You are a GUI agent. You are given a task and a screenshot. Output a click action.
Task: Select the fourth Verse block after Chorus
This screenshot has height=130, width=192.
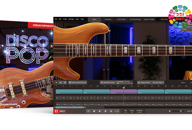coord(178,92)
